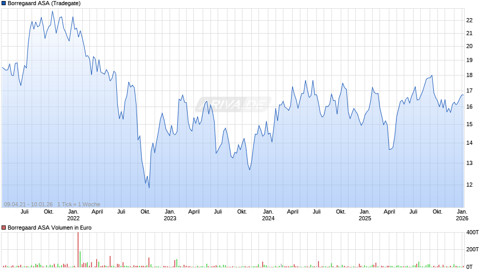Click the price axis value 17
Viewport: 486px width, 272px height.
pos(469,91)
